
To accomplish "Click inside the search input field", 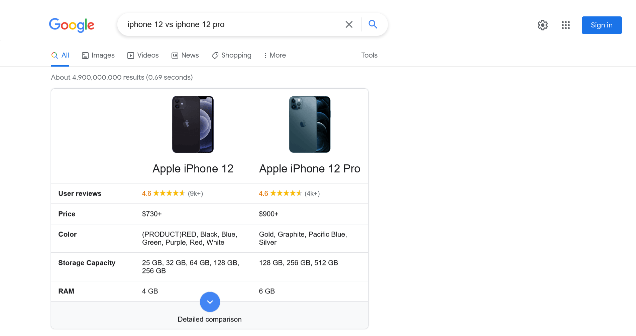I will tap(234, 24).
